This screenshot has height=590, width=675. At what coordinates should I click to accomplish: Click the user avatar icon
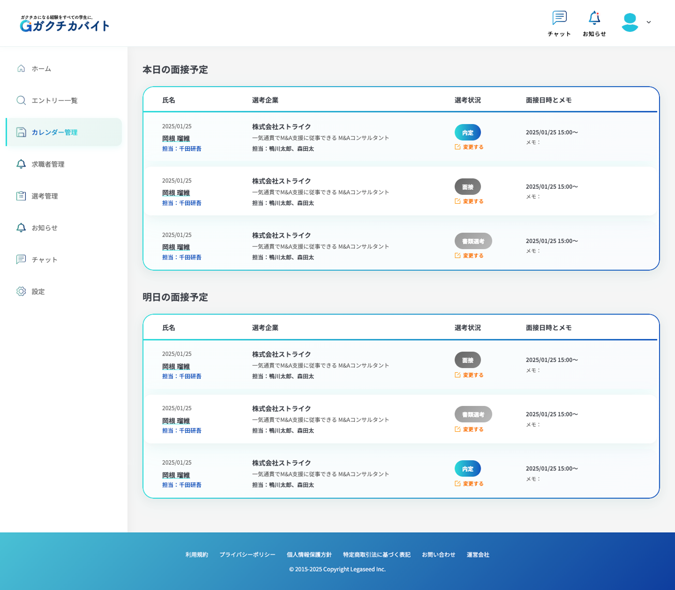click(630, 22)
